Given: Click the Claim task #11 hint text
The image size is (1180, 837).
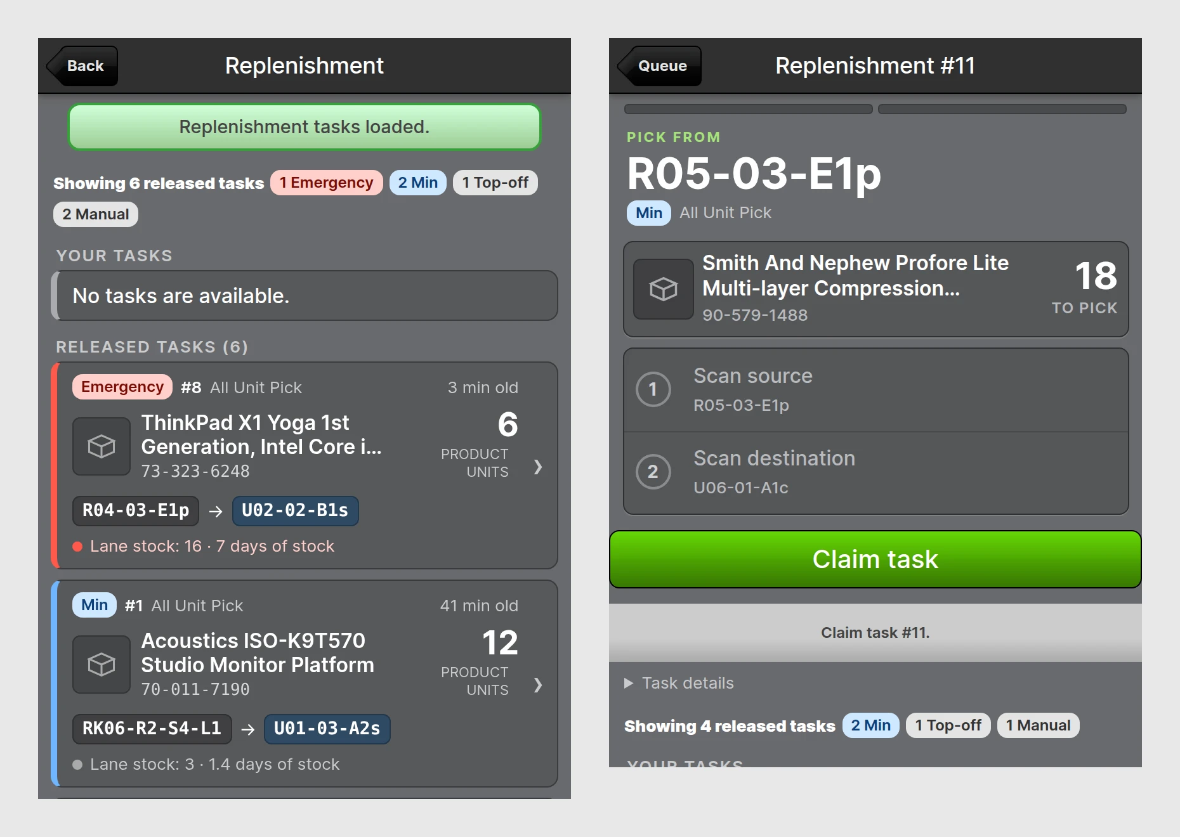Looking at the screenshot, I should coord(875,633).
